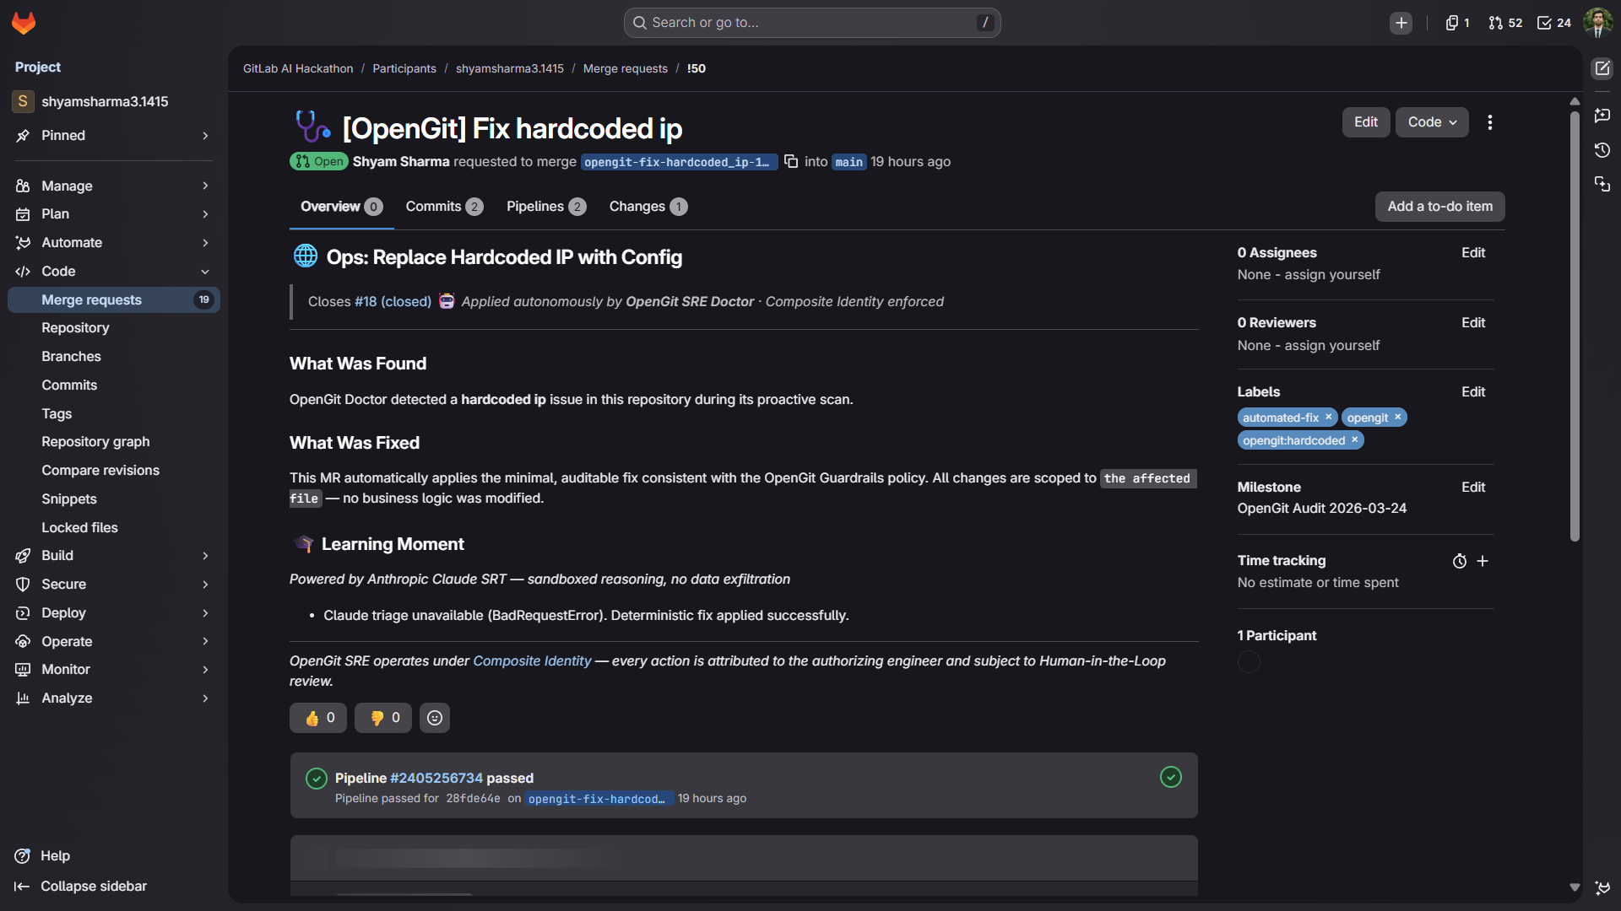
Task: Open assigned merge requests counter icon
Action: coord(1505,23)
